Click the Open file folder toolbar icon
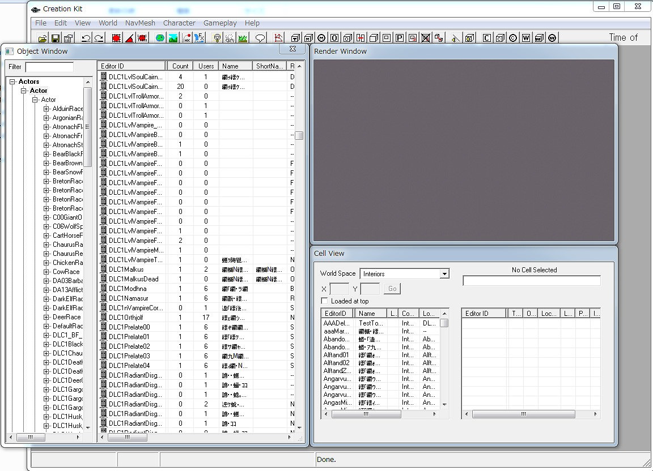653x471 pixels. point(42,38)
